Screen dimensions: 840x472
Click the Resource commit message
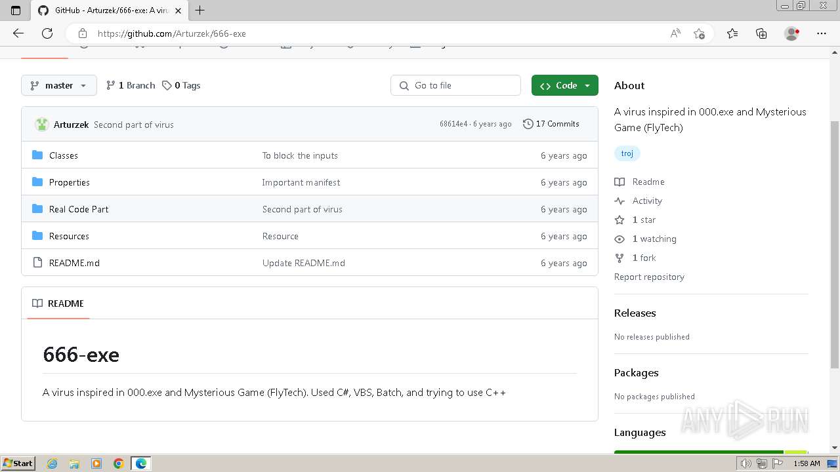pyautogui.click(x=280, y=236)
